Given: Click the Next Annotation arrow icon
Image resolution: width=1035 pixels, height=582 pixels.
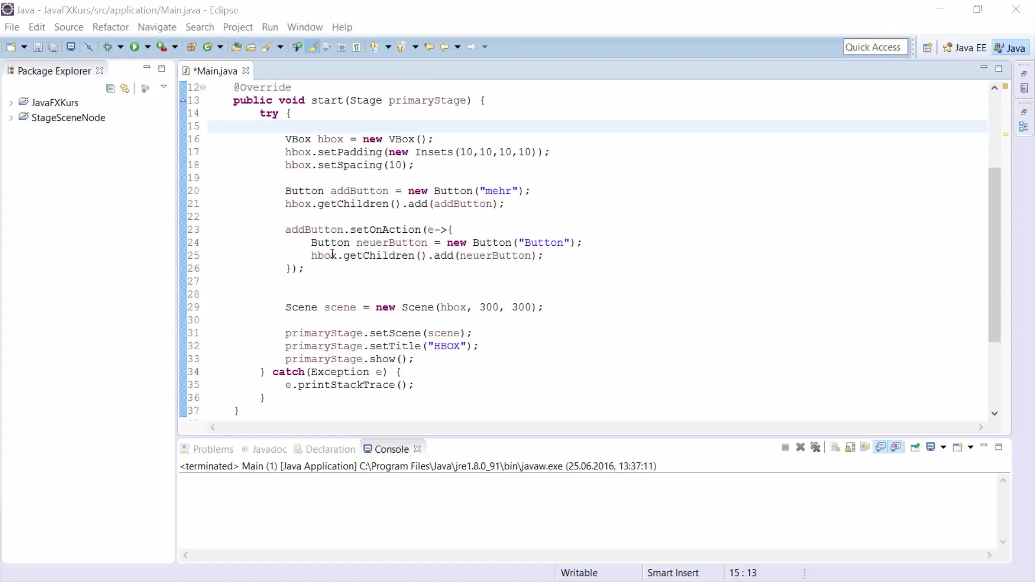Looking at the screenshot, I should 374,47.
